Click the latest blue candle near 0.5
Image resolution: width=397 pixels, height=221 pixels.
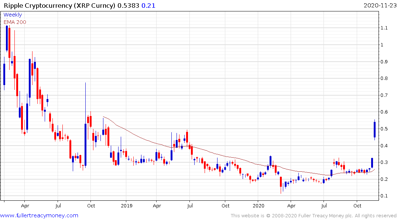(375, 130)
